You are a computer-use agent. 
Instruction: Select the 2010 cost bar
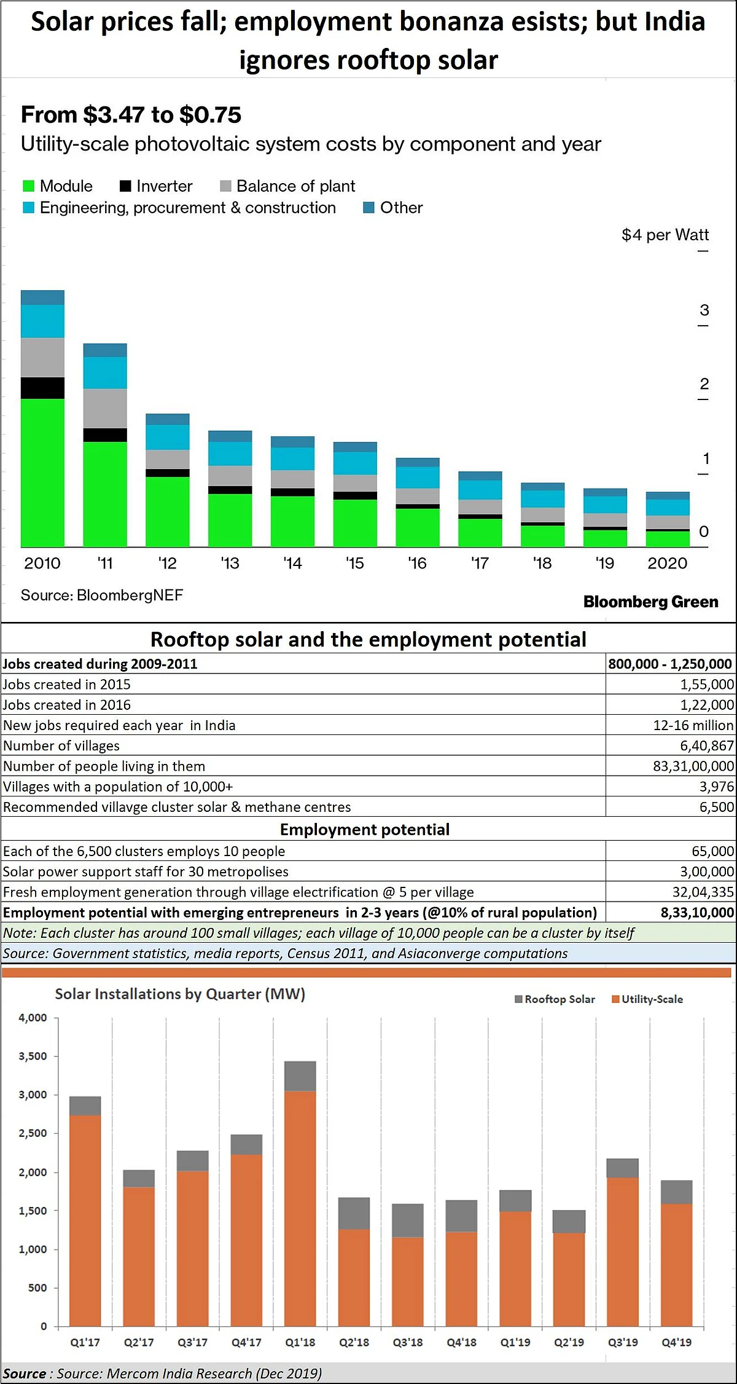click(x=42, y=419)
